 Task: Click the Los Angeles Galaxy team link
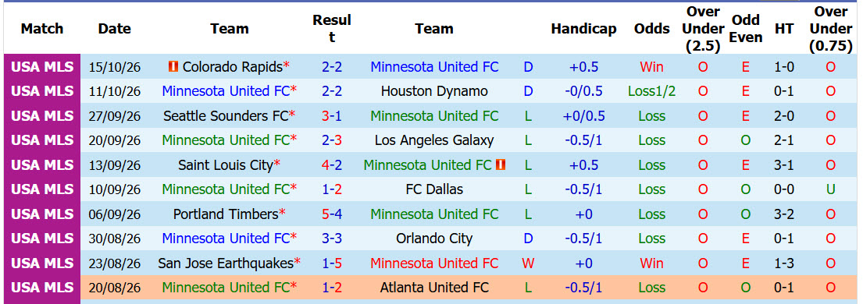pos(434,140)
